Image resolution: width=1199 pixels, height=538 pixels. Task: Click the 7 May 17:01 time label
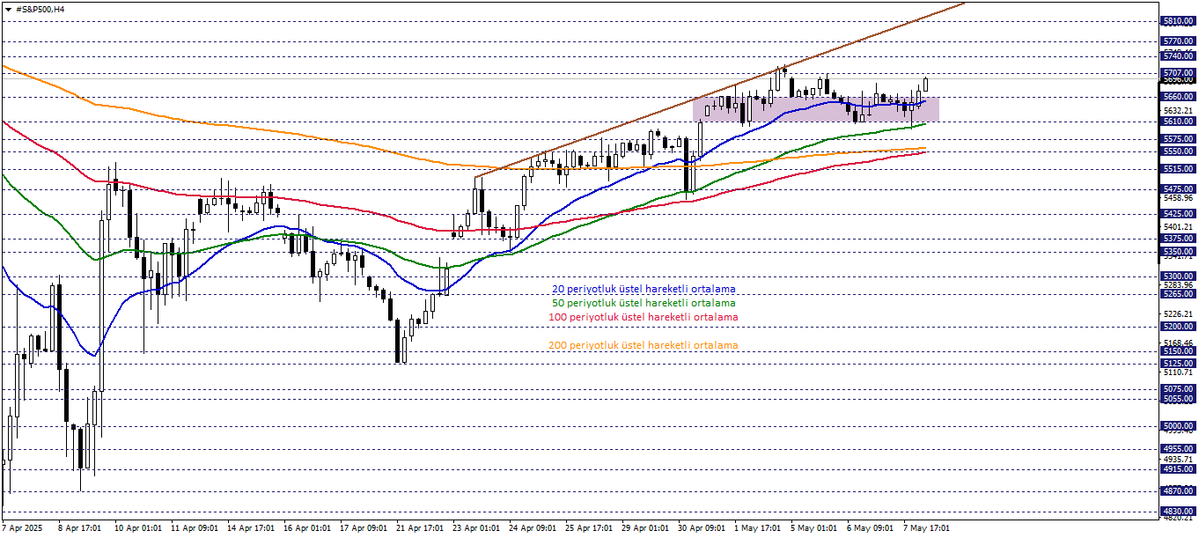point(927,528)
